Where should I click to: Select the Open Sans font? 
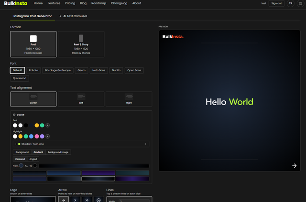[x=134, y=70]
